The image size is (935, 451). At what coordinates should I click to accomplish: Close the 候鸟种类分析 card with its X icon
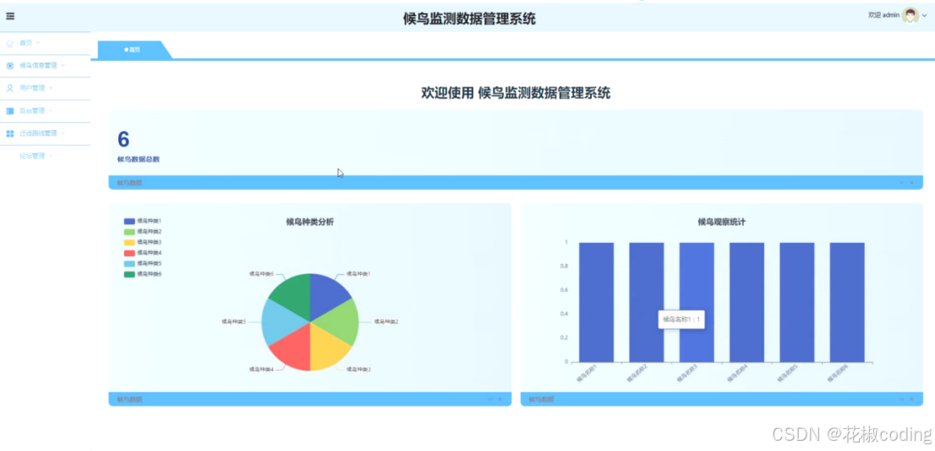(500, 399)
